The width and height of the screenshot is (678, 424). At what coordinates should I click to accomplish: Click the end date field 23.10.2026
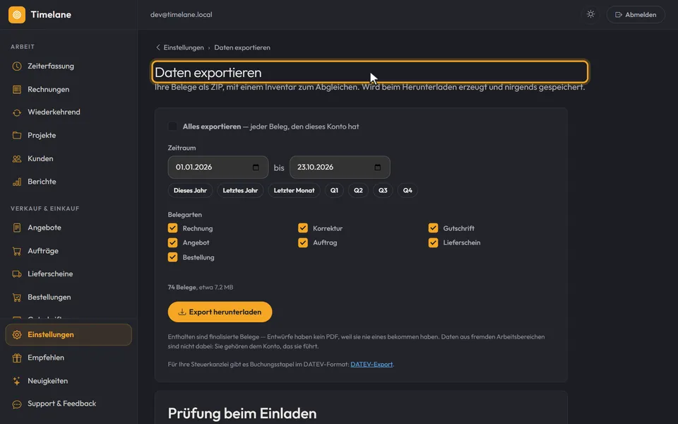[x=340, y=167]
